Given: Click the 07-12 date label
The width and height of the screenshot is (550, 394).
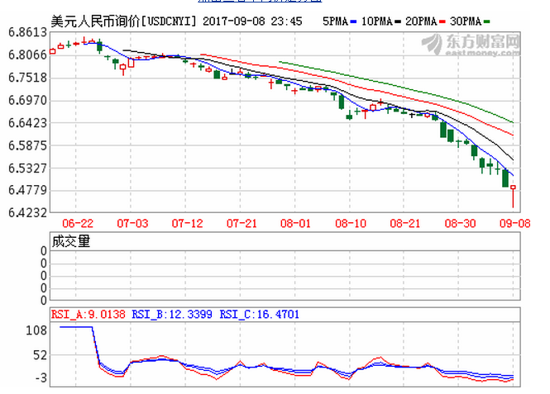Looking at the screenshot, I should pyautogui.click(x=187, y=224).
